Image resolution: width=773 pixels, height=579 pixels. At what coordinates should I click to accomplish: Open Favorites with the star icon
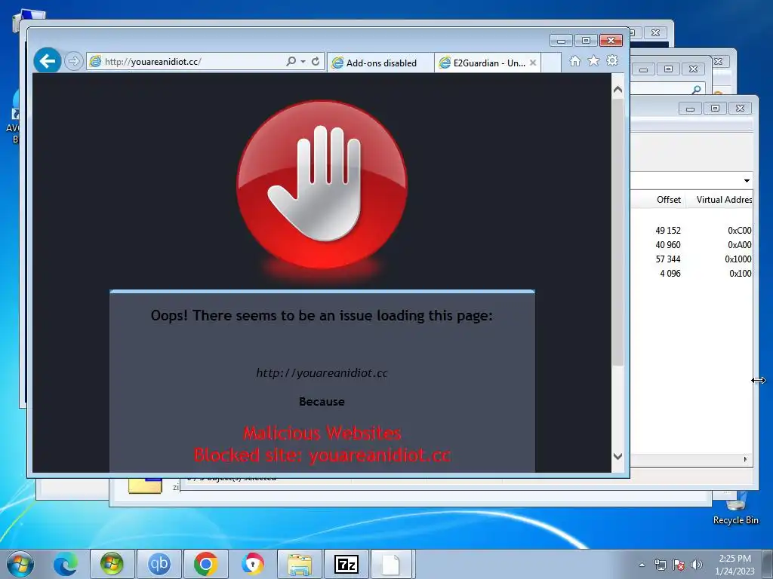point(593,60)
